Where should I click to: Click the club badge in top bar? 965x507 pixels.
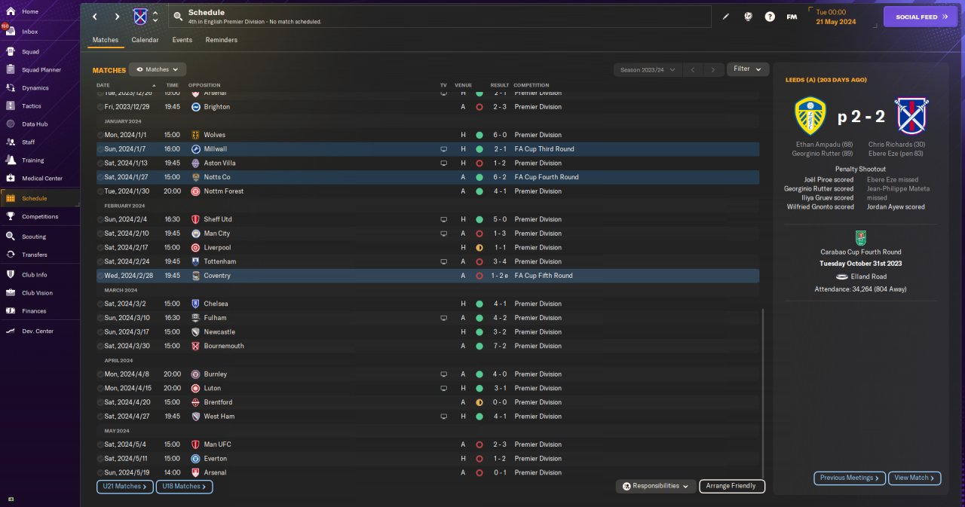140,17
